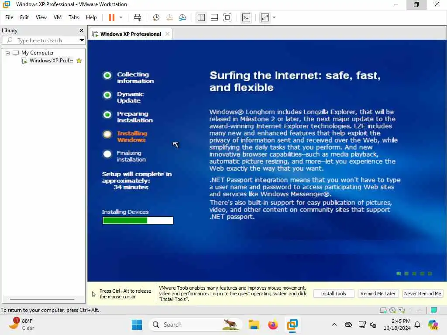The height and width of the screenshot is (335, 447).
Task: Pause the virtual machine
Action: point(111,17)
